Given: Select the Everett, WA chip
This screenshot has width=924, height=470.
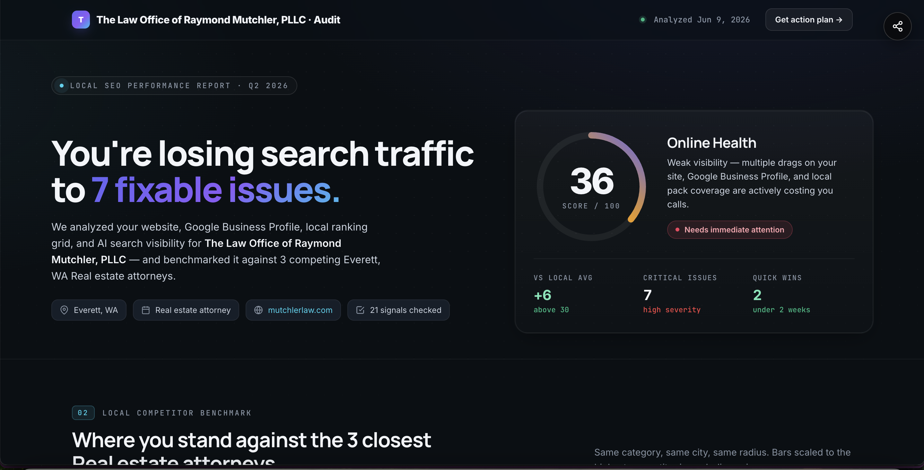Looking at the screenshot, I should click(x=89, y=310).
